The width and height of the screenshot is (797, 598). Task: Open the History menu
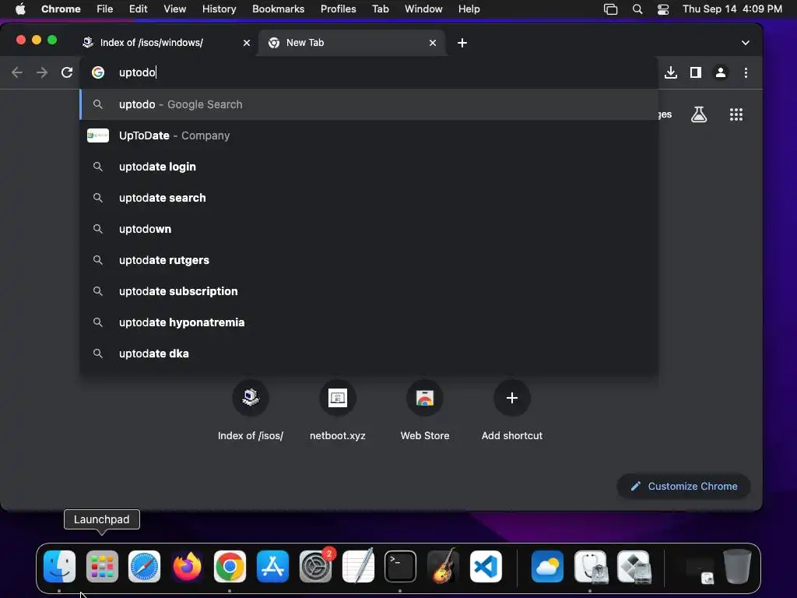(219, 9)
